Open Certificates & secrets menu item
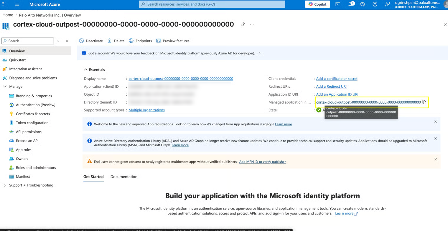 pos(33,114)
